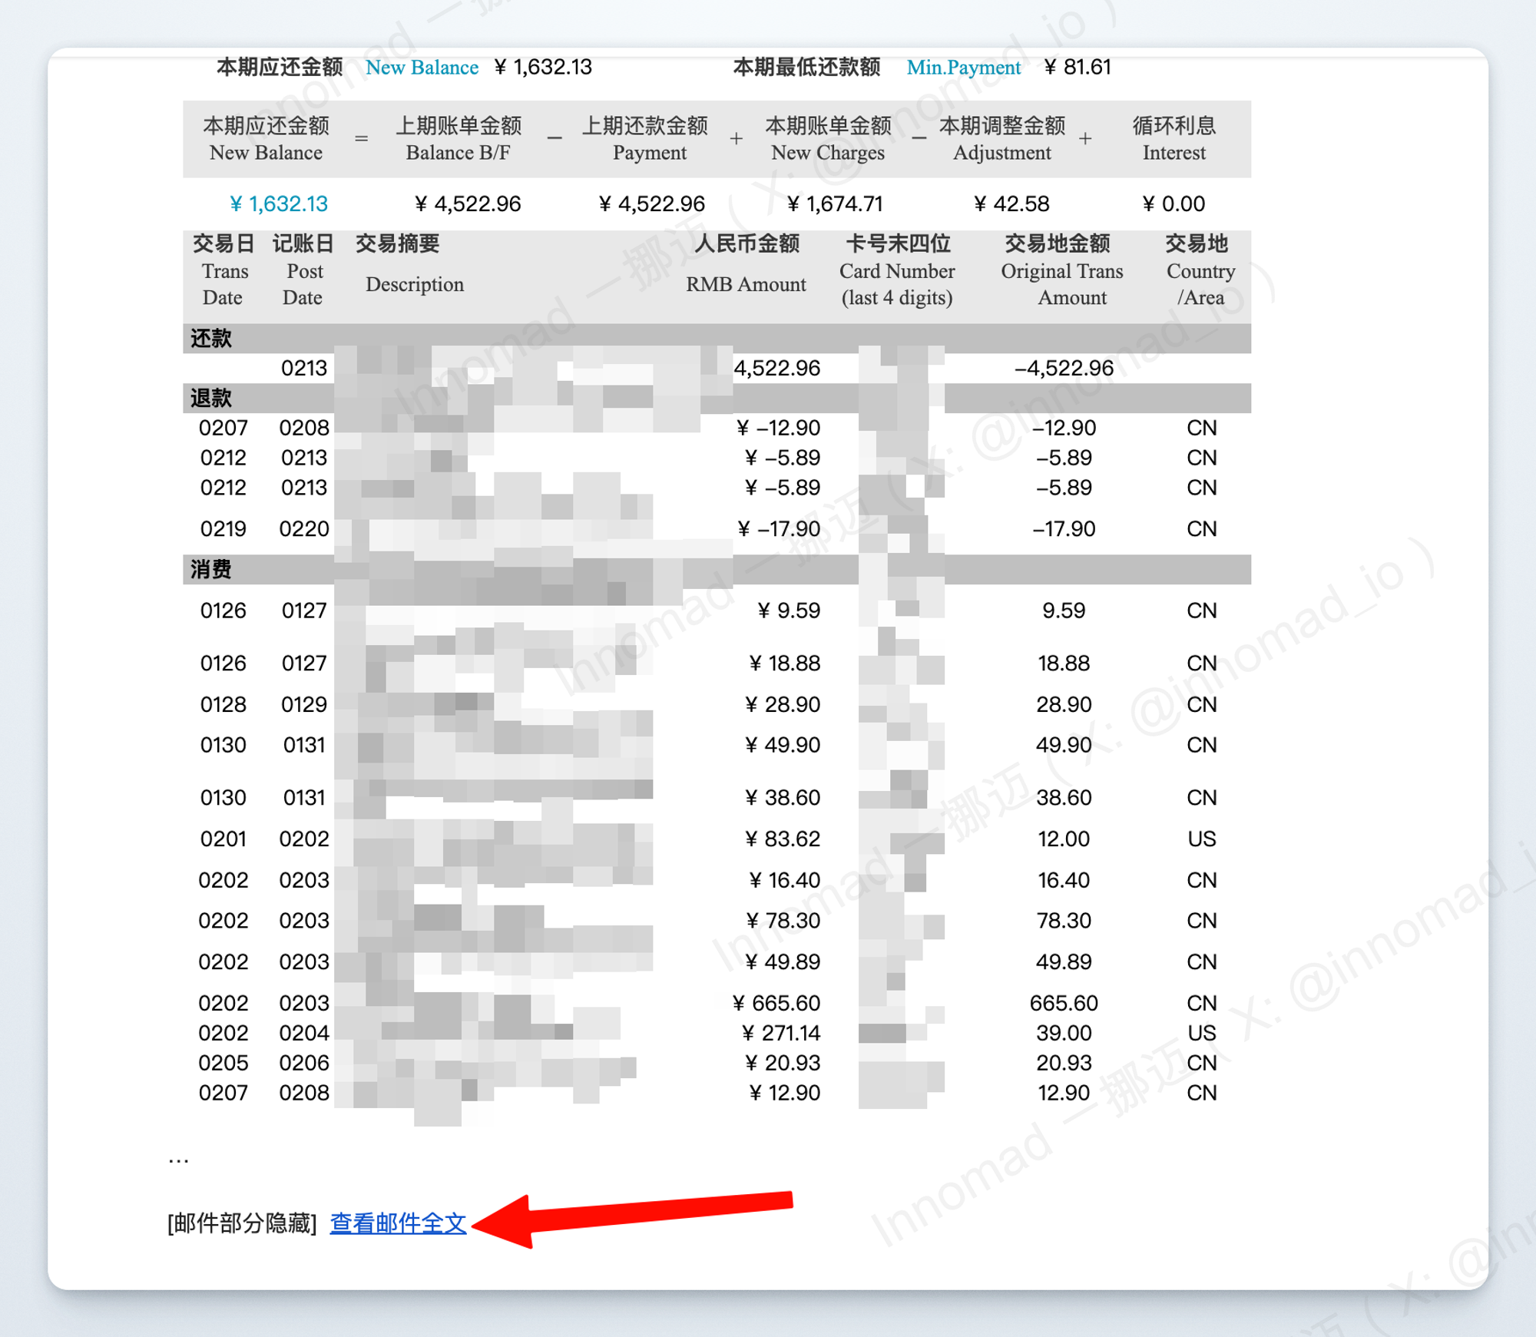
Task: Click the 消费 section header row
Action: [x=211, y=569]
